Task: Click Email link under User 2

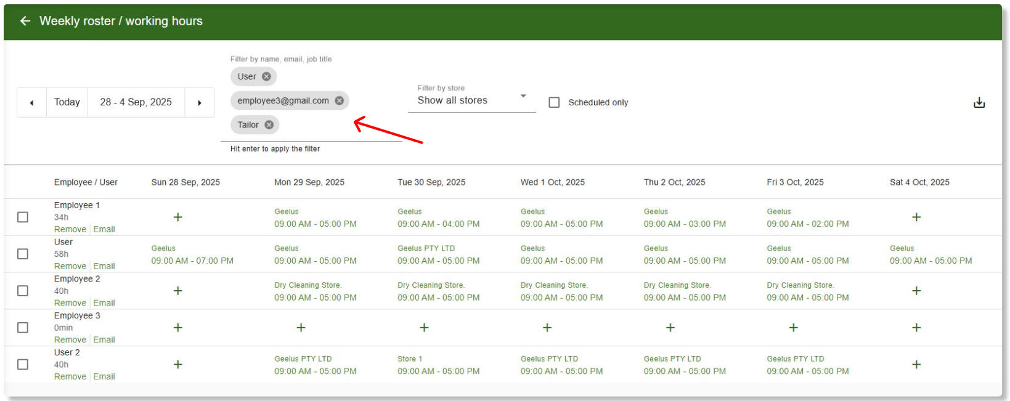Action: click(104, 376)
